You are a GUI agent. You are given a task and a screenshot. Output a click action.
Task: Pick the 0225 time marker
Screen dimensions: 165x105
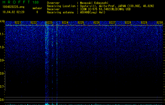point(81,23)
